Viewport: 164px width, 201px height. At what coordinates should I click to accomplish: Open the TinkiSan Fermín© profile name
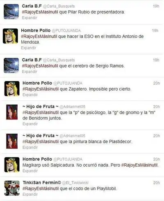(42, 183)
